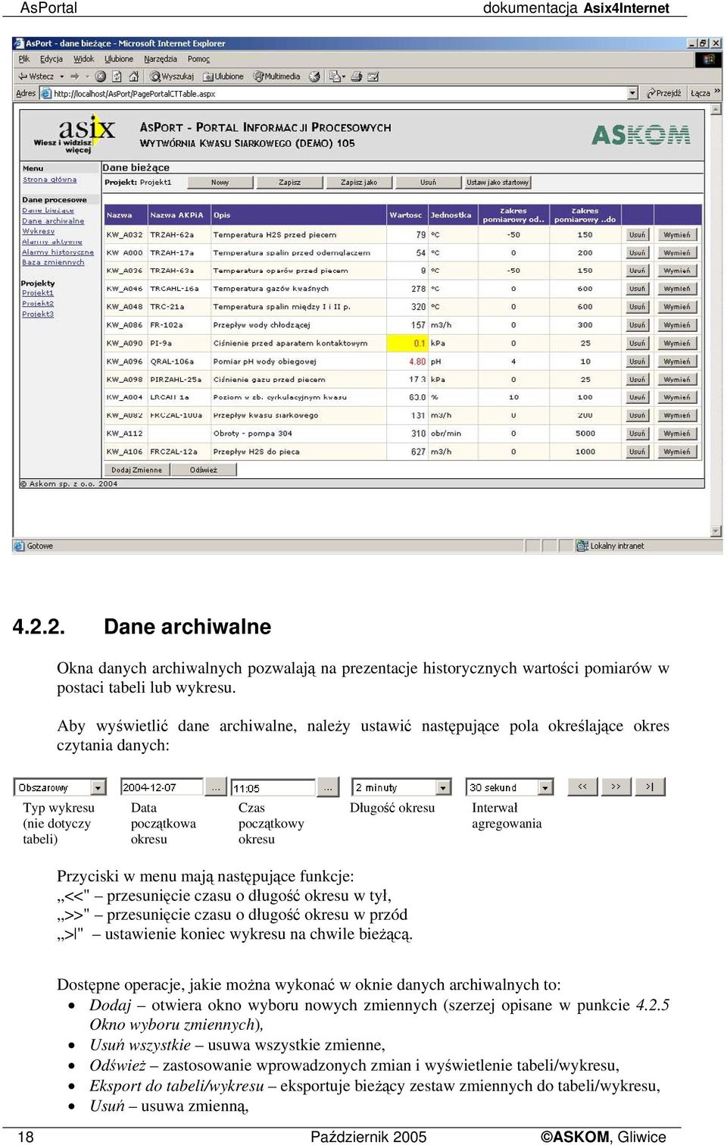
Task: Click the yellow 0.1 kPa value cell
Action: coord(407,343)
